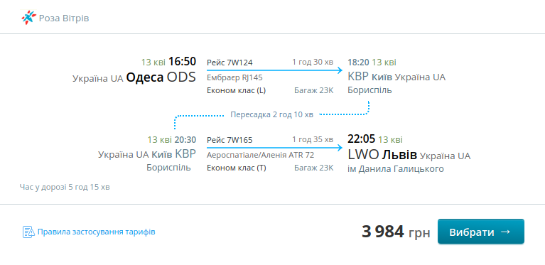Click the Аероспатіале/Аленія ATR 72 aircraft label
Image resolution: width=545 pixels, height=265 pixels.
260,156
